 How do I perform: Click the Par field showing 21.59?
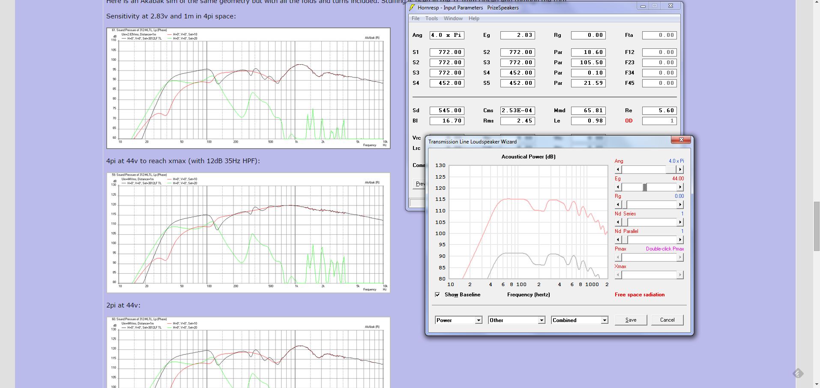[588, 83]
